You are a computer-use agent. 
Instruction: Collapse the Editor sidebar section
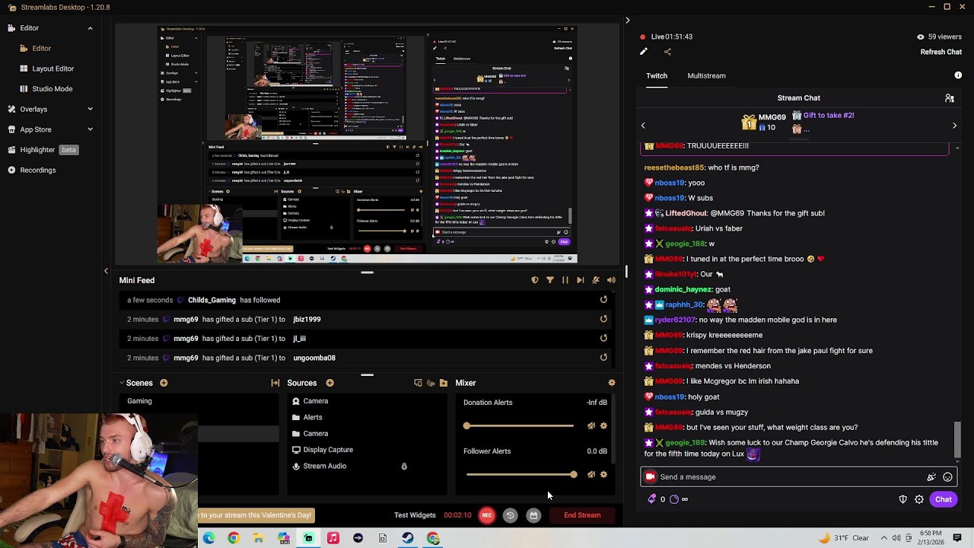click(90, 28)
